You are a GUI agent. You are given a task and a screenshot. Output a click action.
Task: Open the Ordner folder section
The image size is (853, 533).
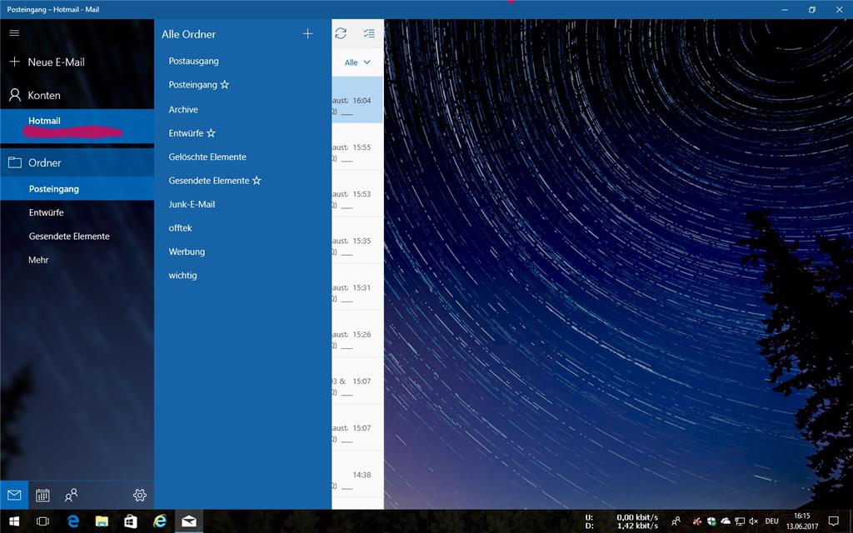[x=77, y=162]
